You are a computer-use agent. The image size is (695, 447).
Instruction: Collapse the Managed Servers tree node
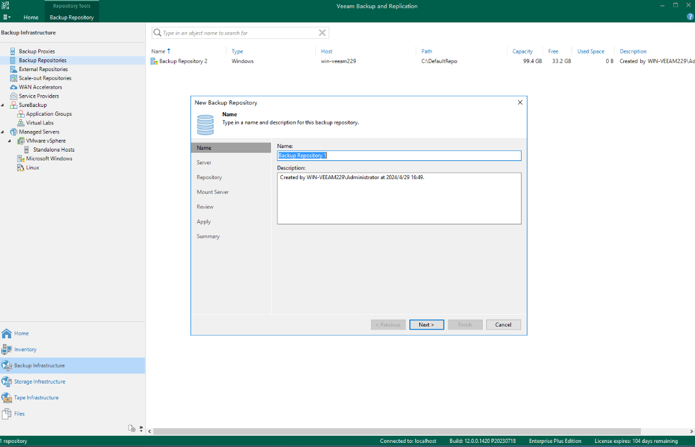3,132
